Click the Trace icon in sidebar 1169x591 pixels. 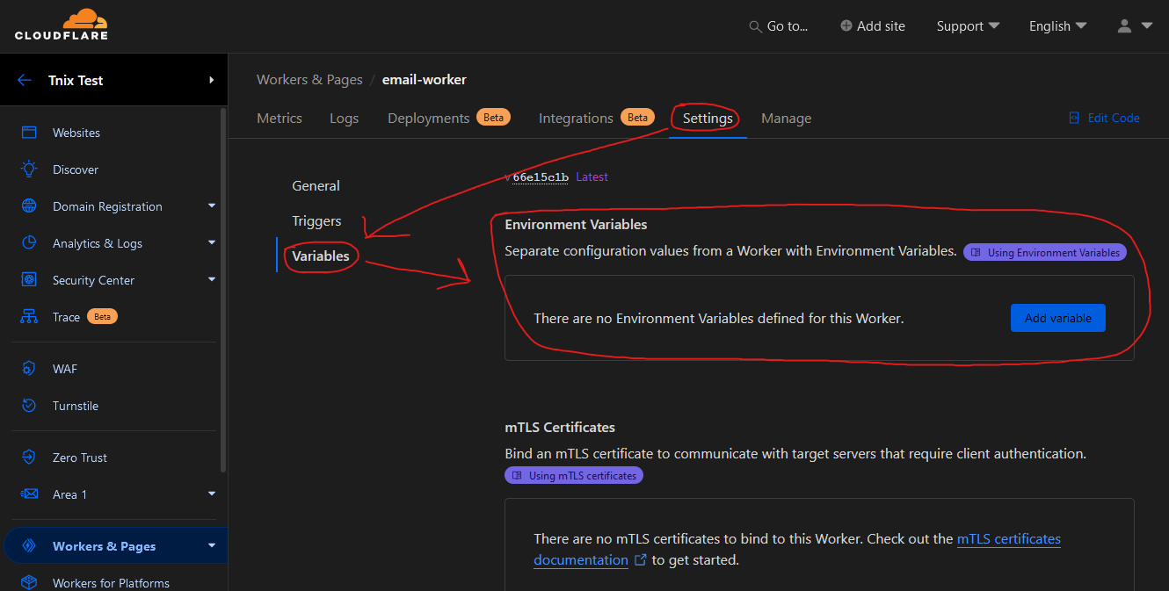(29, 317)
